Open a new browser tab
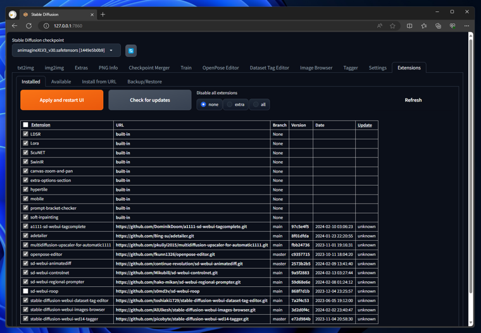Image resolution: width=481 pixels, height=333 pixels. [103, 14]
